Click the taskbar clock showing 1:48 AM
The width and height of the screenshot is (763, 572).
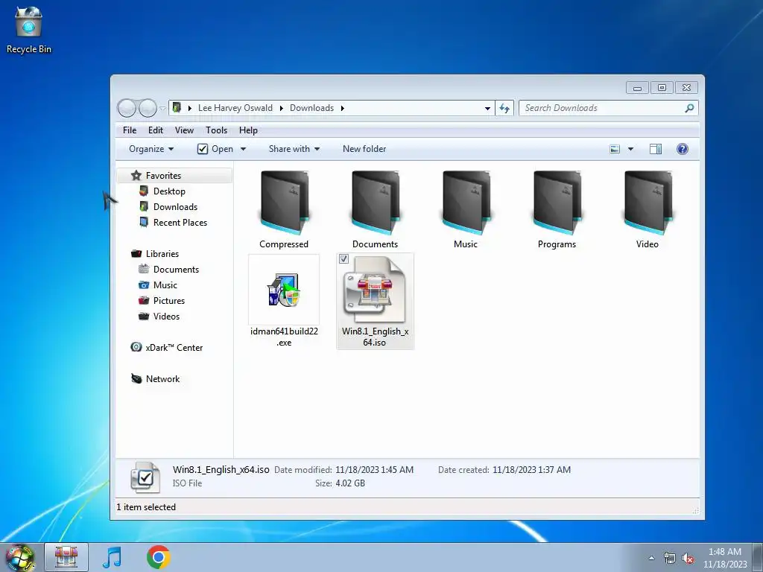click(x=725, y=558)
